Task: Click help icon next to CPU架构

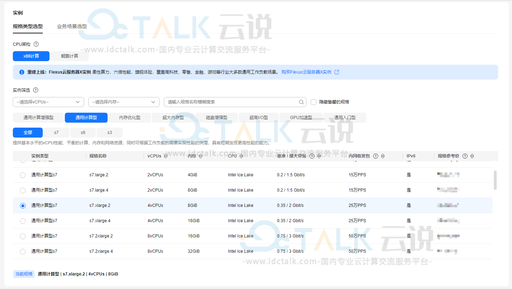Action: click(x=36, y=44)
